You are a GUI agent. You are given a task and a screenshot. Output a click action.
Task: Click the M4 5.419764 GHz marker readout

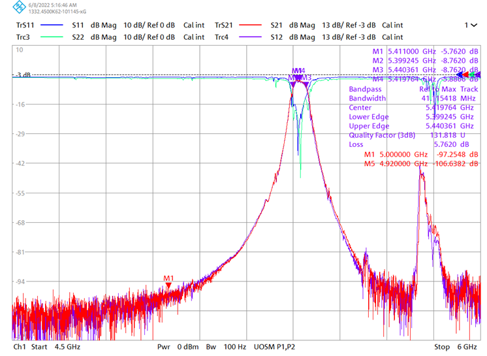click(425, 79)
